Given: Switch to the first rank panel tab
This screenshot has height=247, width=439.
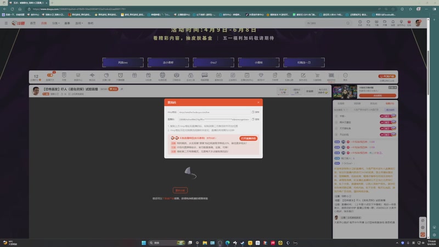Looking at the screenshot, I should click(341, 103).
